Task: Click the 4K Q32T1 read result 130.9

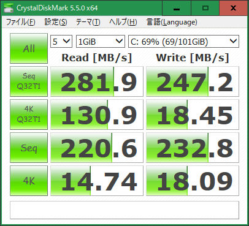Action: click(x=97, y=115)
